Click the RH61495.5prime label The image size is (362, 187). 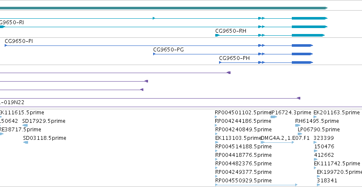[317, 121]
